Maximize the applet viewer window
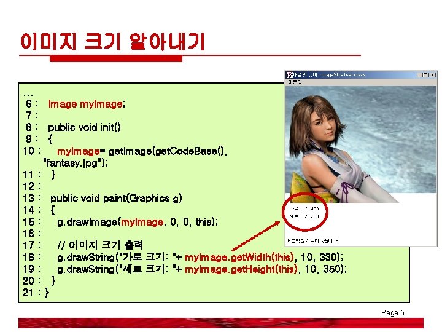Image resolution: width=442 pixels, height=332 pixels. (426, 75)
